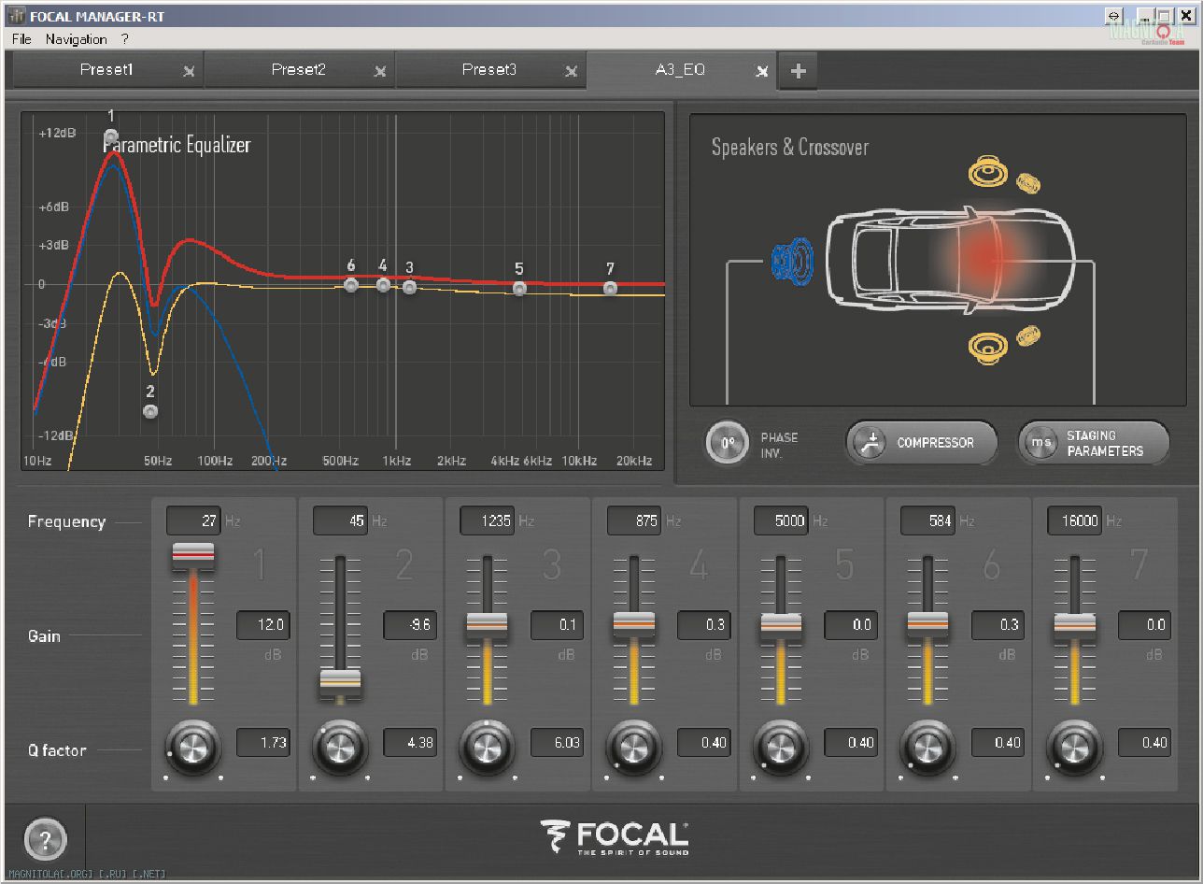Select the blue subwoofer speaker icon

coord(794,260)
